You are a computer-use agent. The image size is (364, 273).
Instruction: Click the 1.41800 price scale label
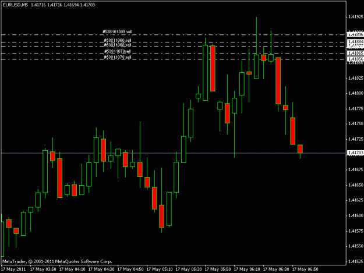(356, 93)
